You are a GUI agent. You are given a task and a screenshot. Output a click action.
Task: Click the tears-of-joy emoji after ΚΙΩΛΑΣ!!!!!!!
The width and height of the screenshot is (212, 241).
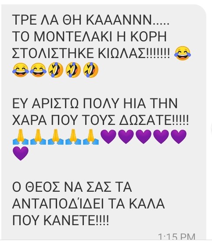click(183, 53)
